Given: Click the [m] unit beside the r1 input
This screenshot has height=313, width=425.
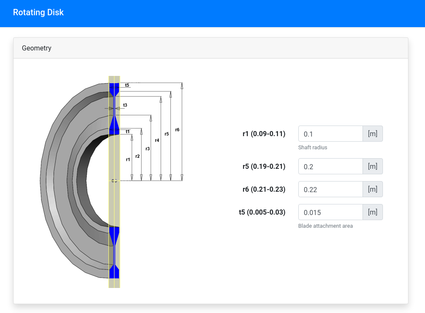Looking at the screenshot, I should (372, 134).
